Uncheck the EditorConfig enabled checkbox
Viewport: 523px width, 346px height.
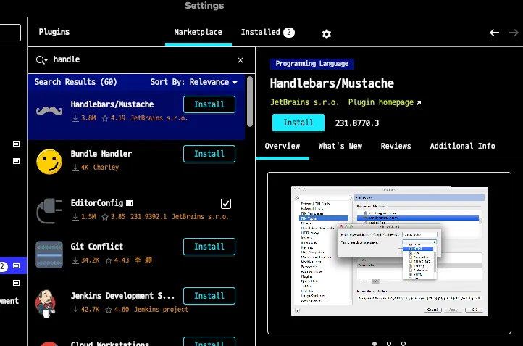pos(226,203)
